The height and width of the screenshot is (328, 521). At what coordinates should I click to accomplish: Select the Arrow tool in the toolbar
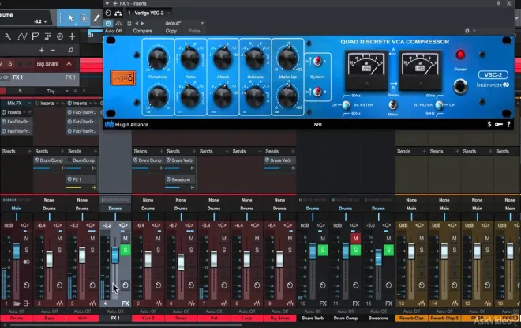[x=71, y=18]
